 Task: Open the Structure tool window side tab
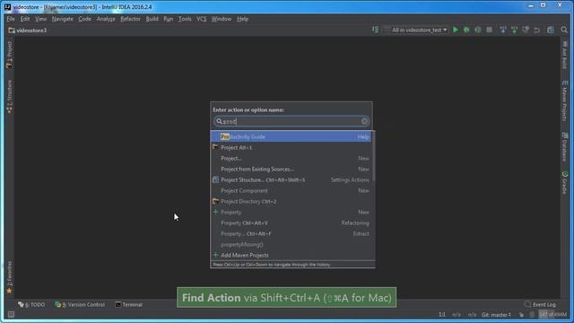[x=9, y=96]
